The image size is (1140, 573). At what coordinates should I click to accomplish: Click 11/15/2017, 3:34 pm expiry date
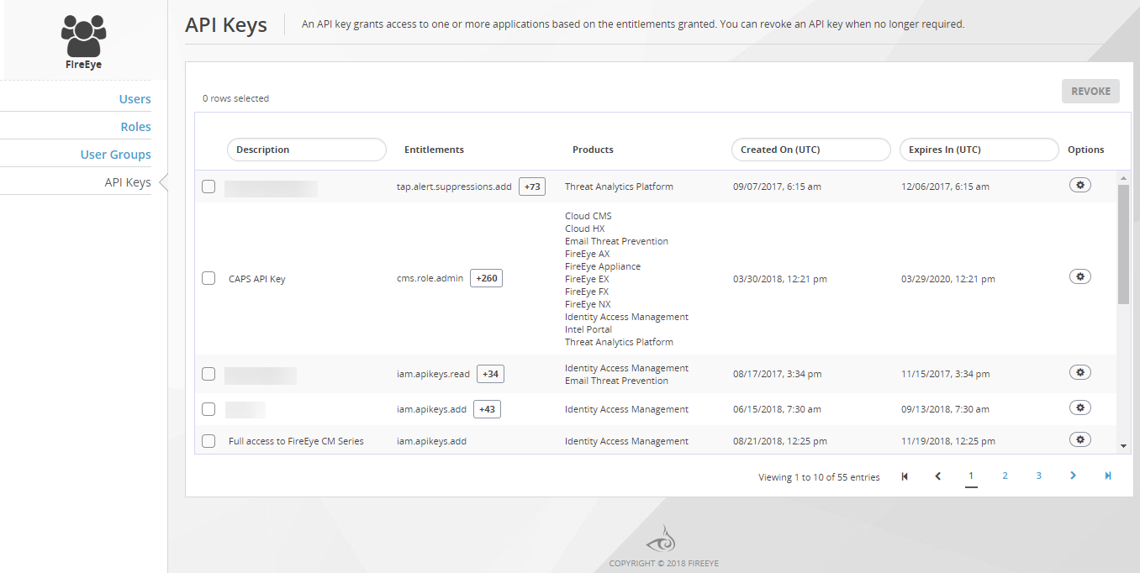945,374
